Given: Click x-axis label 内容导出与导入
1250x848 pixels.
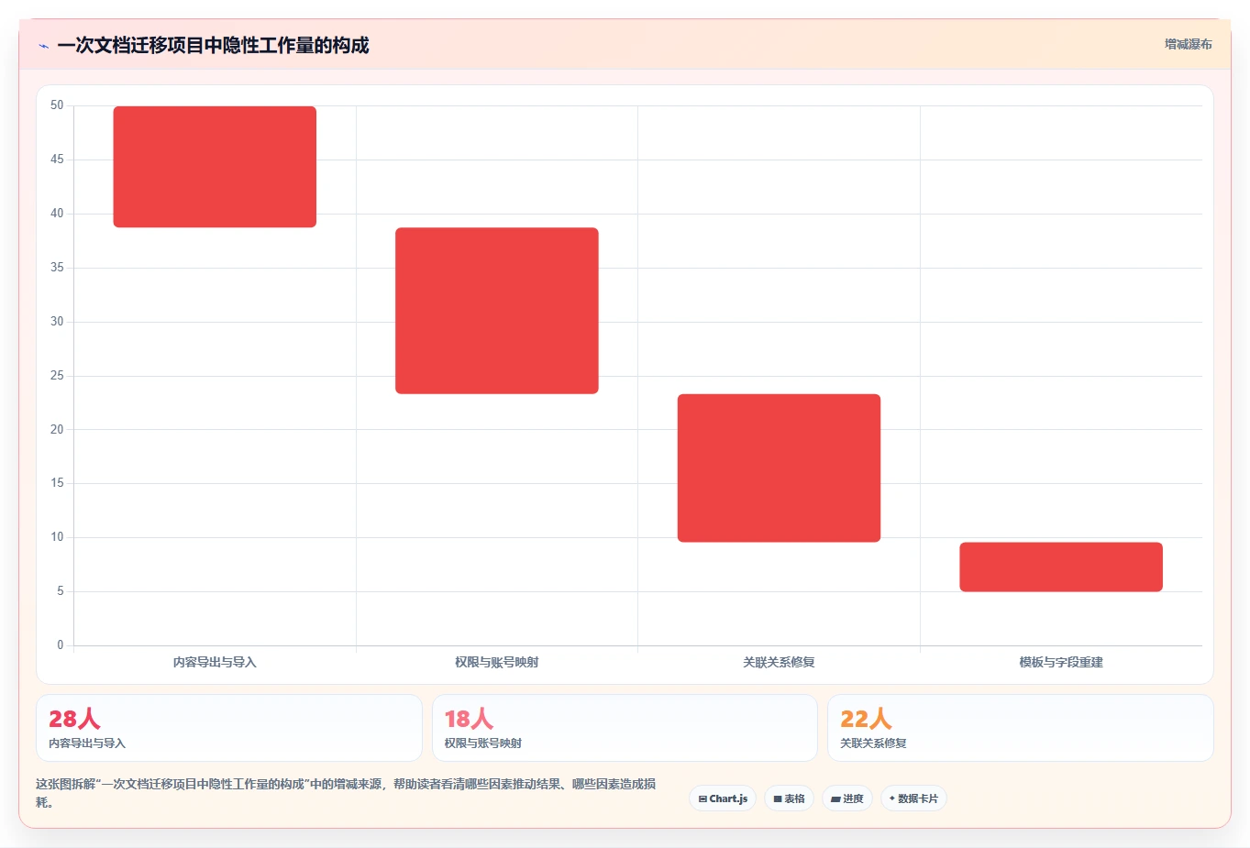Looking at the screenshot, I should [x=215, y=662].
